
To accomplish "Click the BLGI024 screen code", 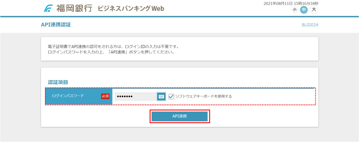I will click(310, 25).
